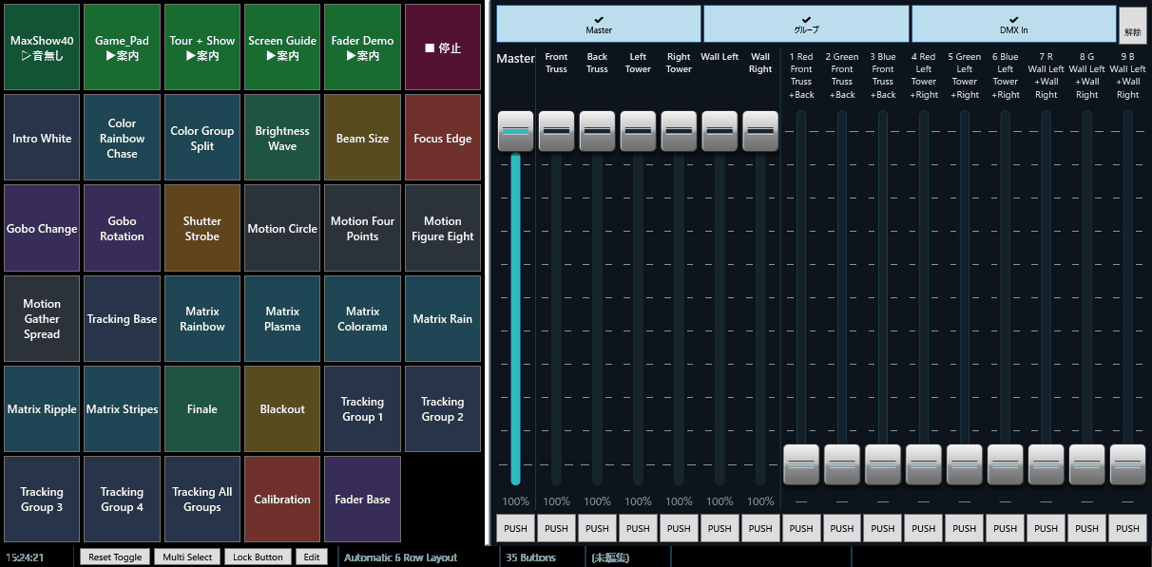Grab the Master fader handle
This screenshot has width=1152, height=567.
tap(516, 131)
